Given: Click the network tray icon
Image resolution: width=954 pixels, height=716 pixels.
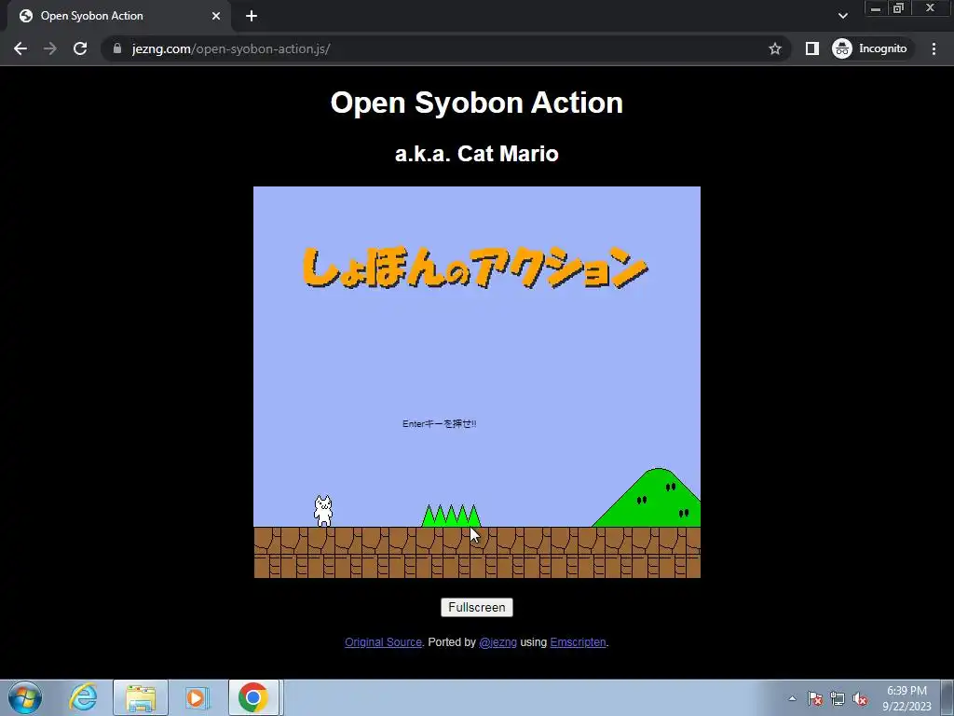Looking at the screenshot, I should (838, 698).
